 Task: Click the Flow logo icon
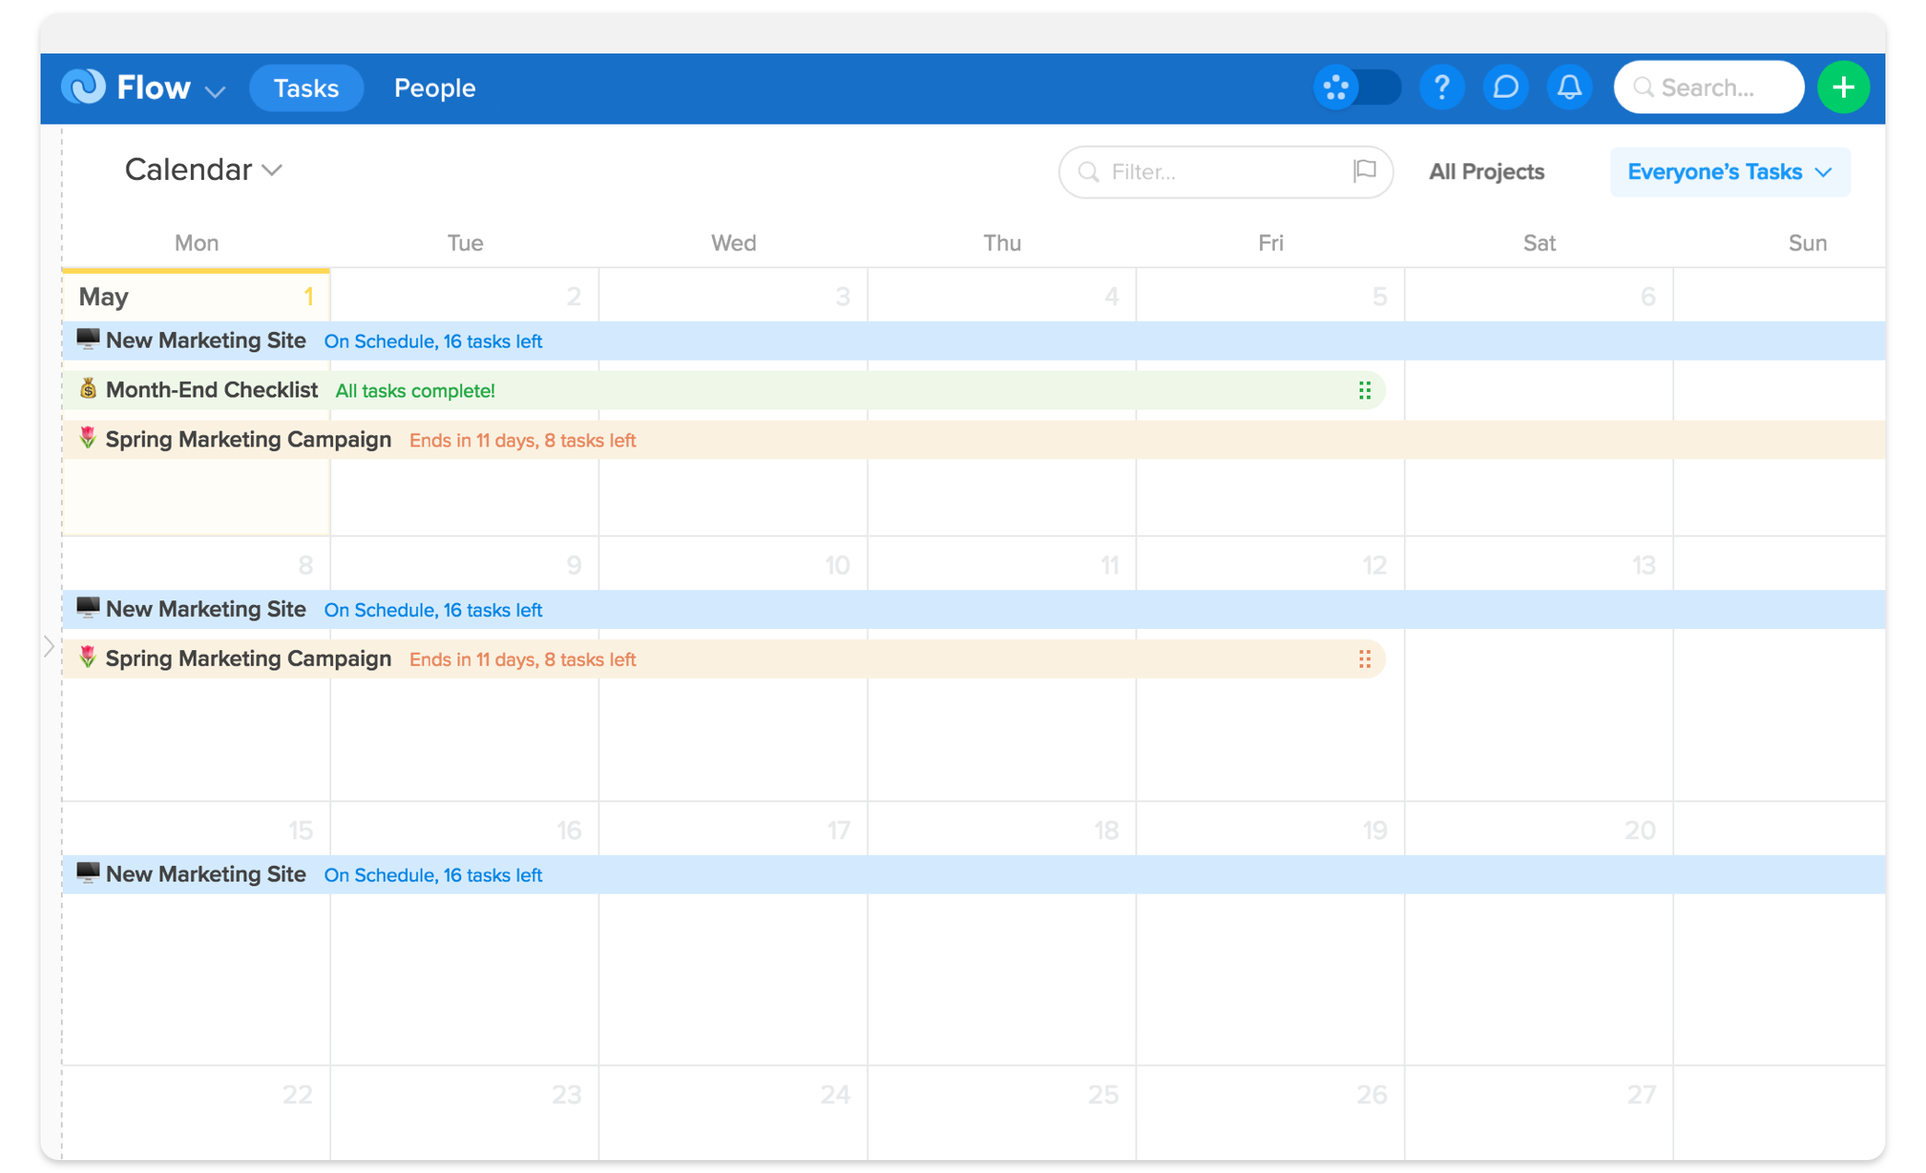coord(84,88)
